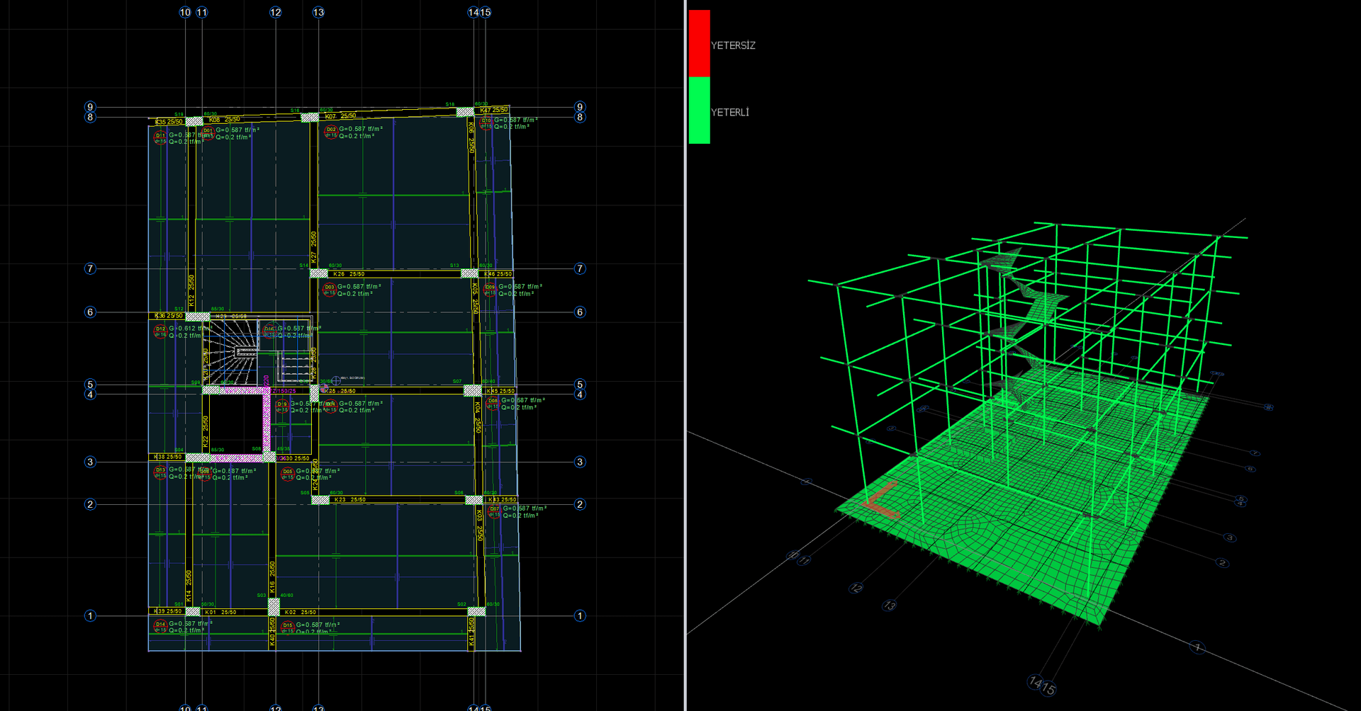The image size is (1361, 711).
Task: Select the D07 slab marker circle
Action: click(494, 511)
